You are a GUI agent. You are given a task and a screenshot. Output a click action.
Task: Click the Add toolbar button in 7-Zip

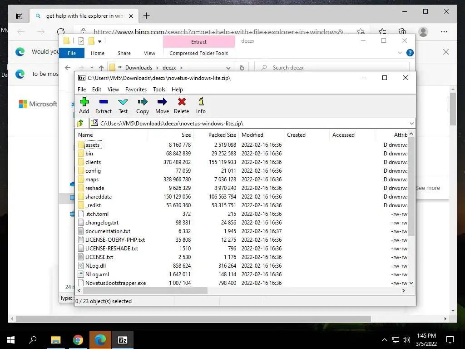(x=84, y=105)
